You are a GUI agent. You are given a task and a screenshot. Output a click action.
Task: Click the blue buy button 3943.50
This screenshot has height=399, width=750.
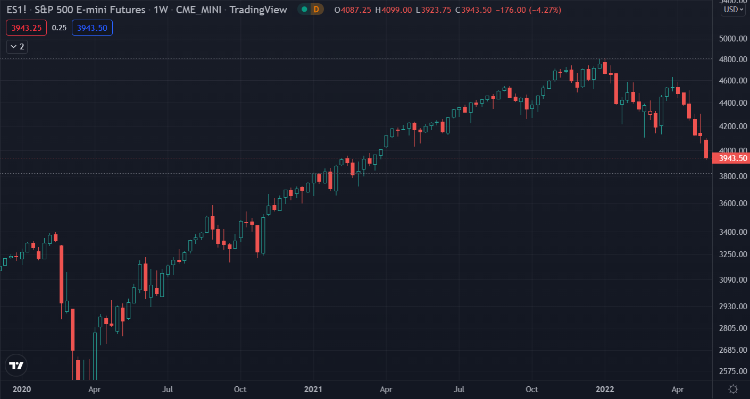(92, 28)
